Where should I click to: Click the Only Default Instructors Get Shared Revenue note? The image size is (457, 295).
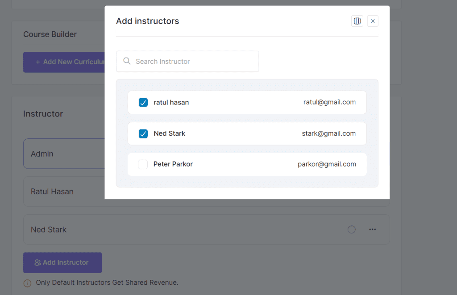(x=107, y=283)
